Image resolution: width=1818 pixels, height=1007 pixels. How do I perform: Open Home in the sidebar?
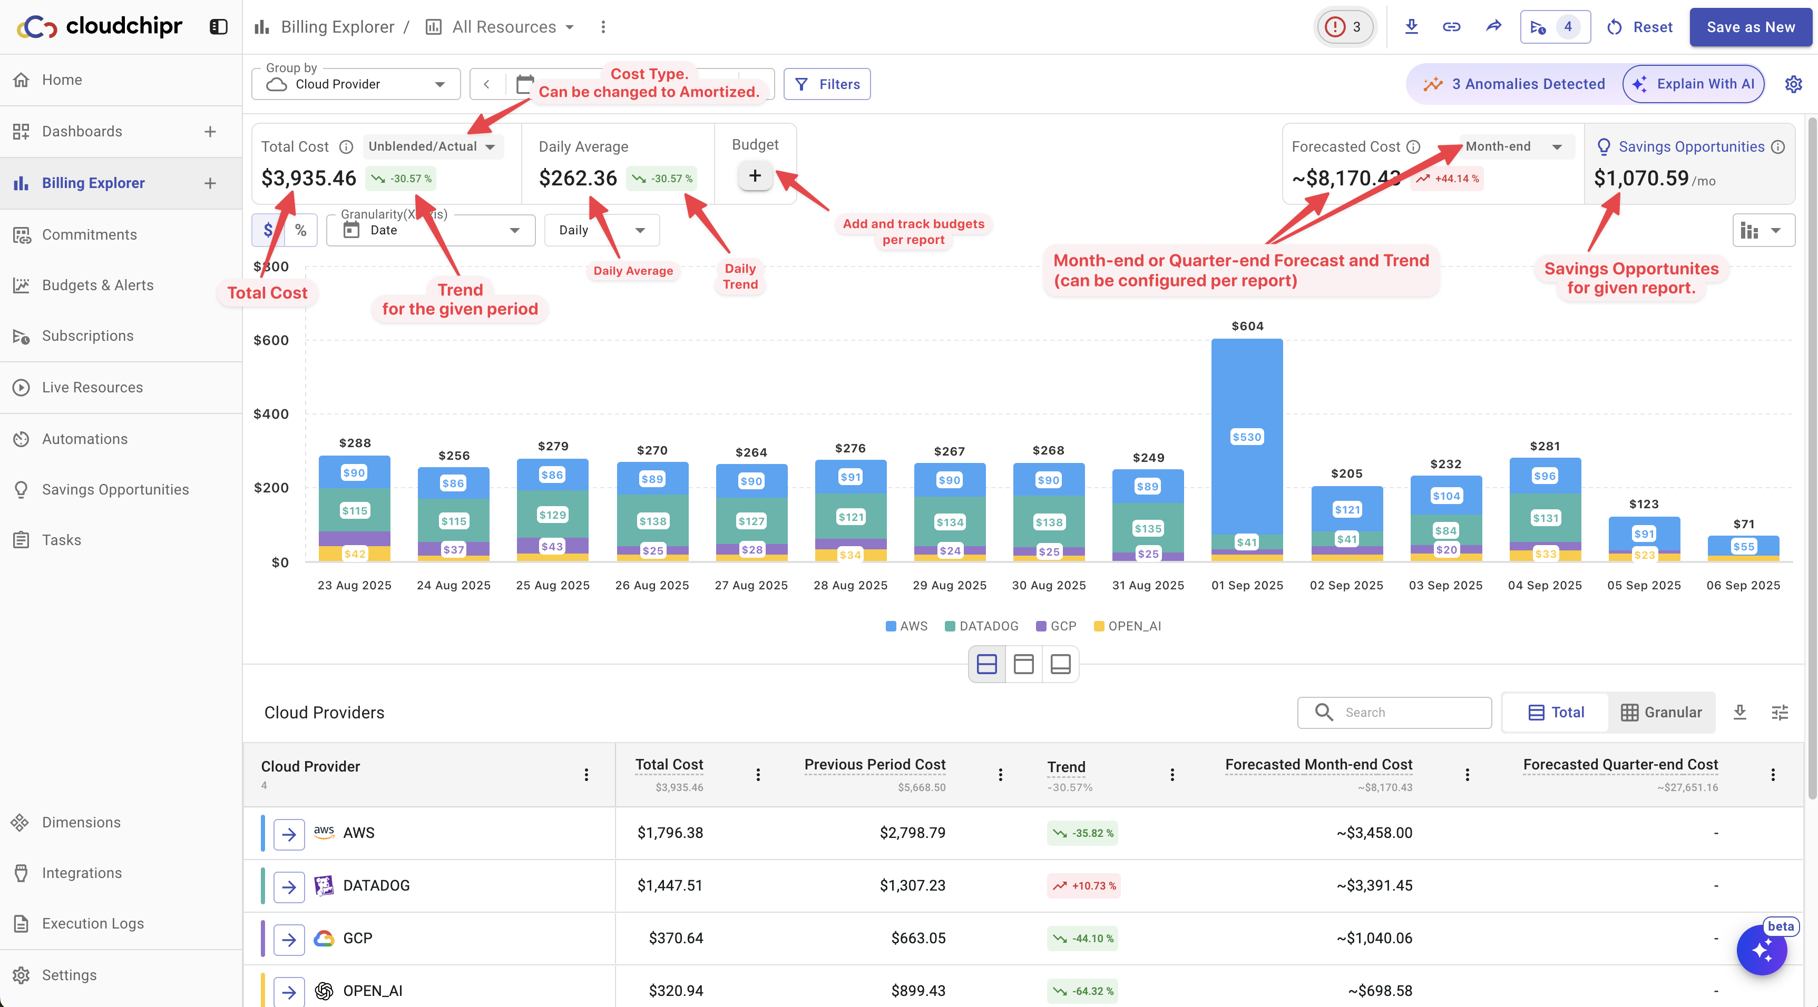121,80
